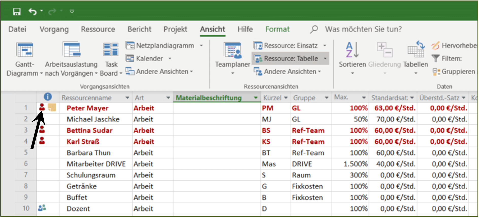Viewport: 479px width, 218px height.
Task: Select row header number 10
Action: pos(26,208)
